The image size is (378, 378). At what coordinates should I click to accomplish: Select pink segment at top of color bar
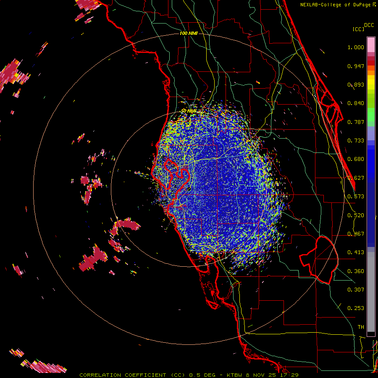click(371, 45)
